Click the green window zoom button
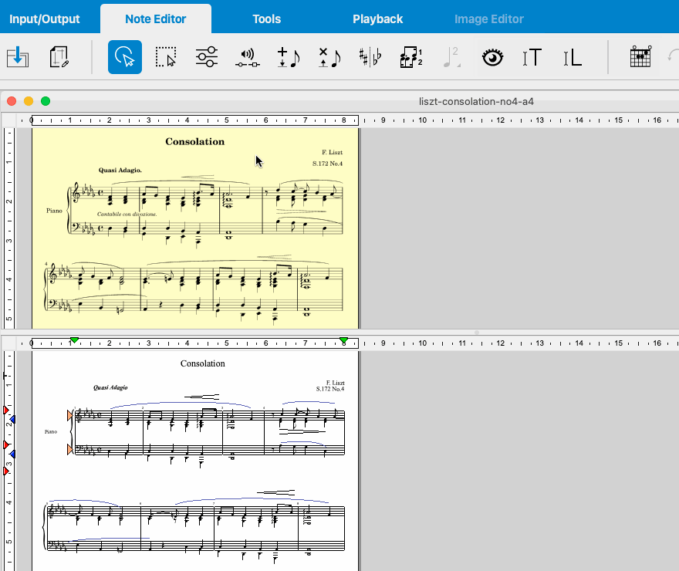This screenshot has width=679, height=571. click(x=46, y=101)
